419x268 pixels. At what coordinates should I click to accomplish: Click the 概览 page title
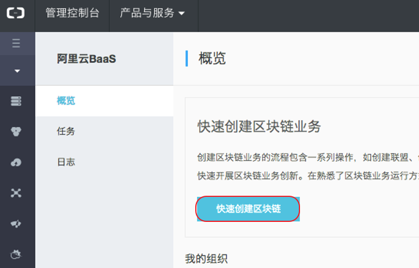(212, 58)
